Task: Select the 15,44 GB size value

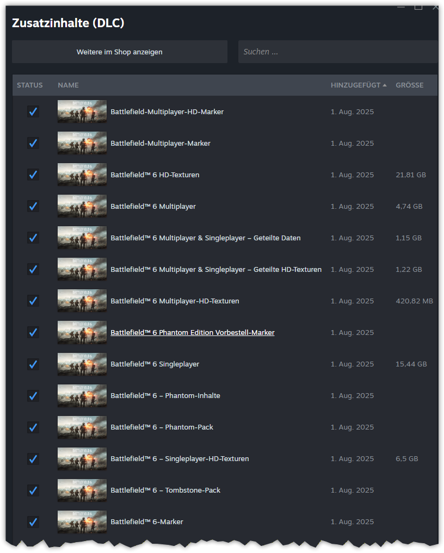Action: (x=411, y=364)
